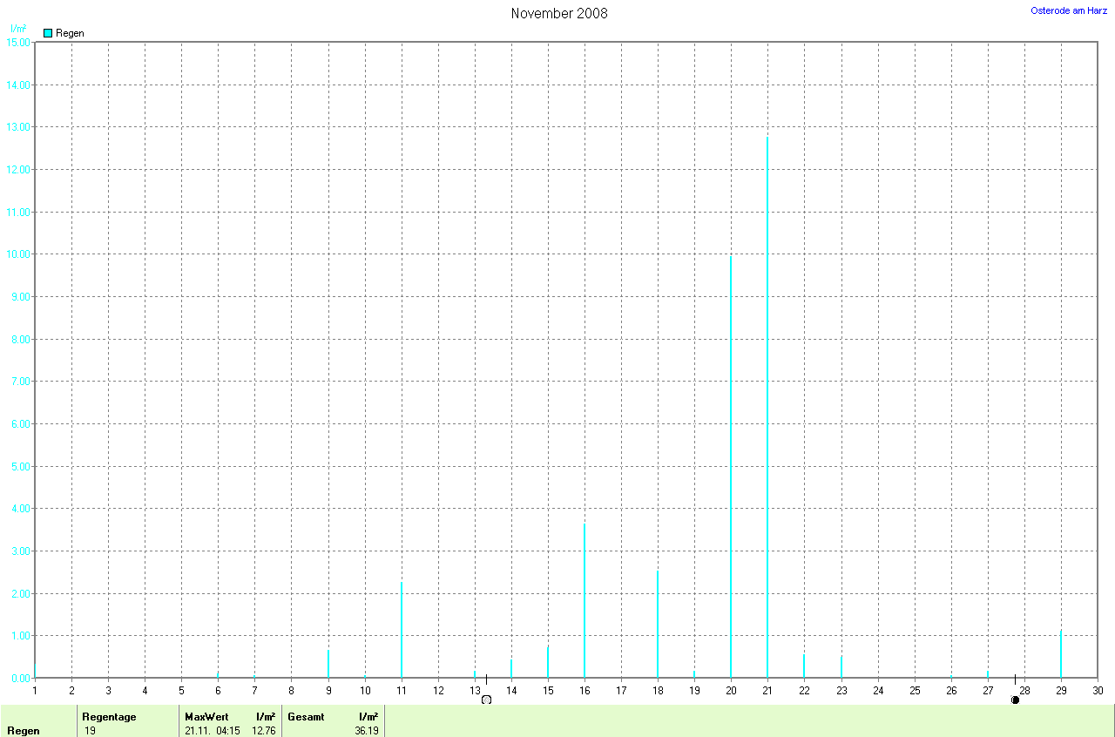Viewport: 1115px width, 737px height.
Task: Select the Regen legend label
Action: (x=70, y=33)
